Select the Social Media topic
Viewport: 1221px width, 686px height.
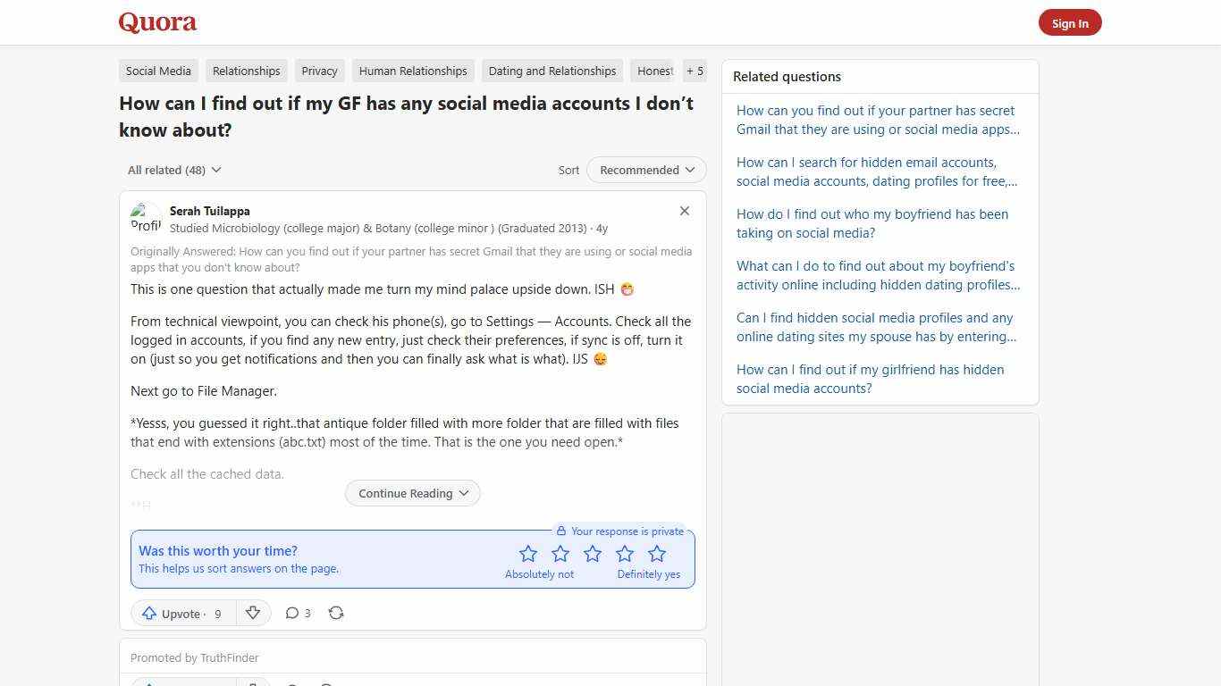click(x=158, y=71)
